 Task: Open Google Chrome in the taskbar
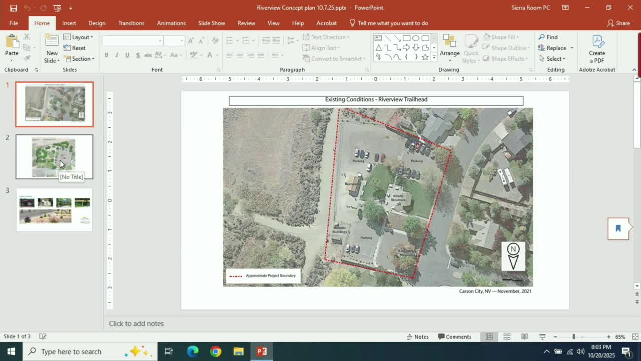click(216, 351)
